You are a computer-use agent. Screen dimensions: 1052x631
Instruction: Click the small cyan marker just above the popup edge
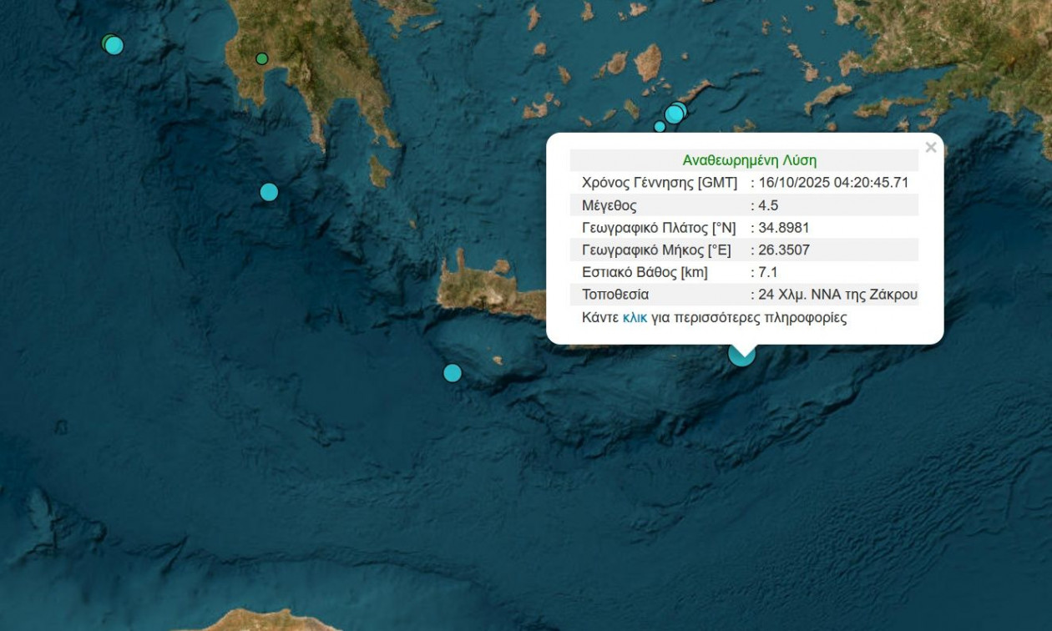click(x=660, y=127)
